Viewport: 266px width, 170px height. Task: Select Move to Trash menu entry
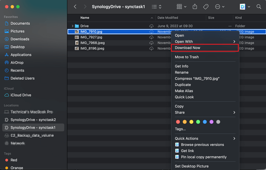[187, 57]
